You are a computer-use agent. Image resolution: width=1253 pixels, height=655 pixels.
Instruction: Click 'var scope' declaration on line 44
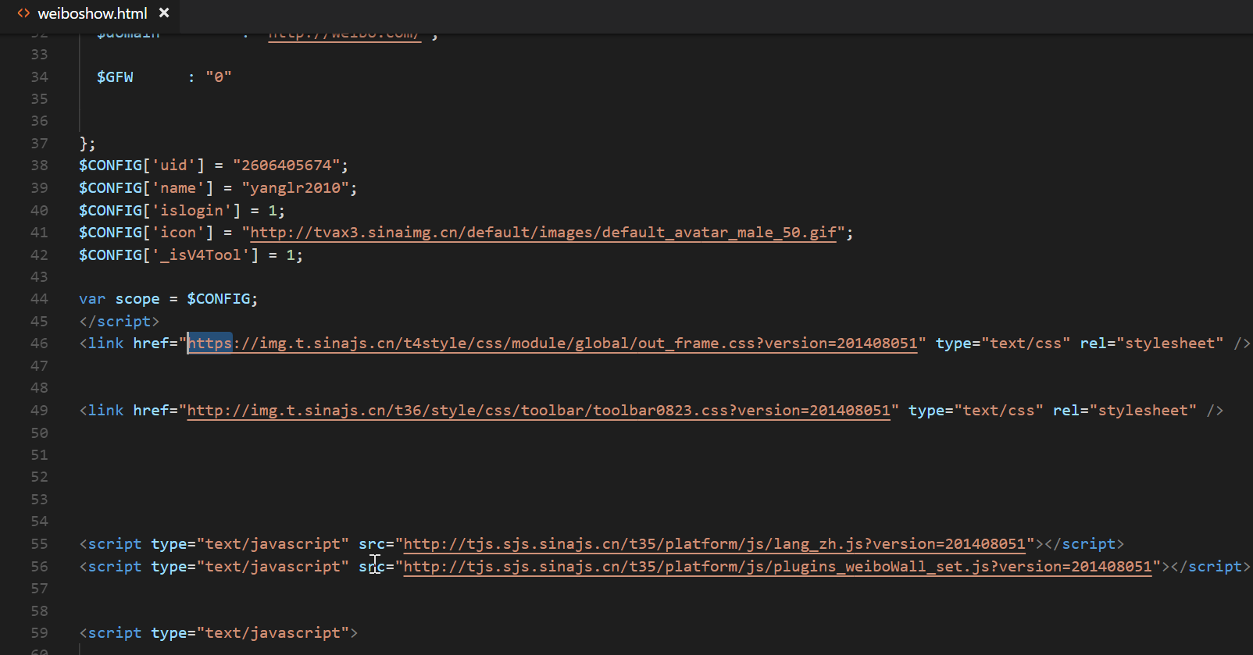click(119, 299)
